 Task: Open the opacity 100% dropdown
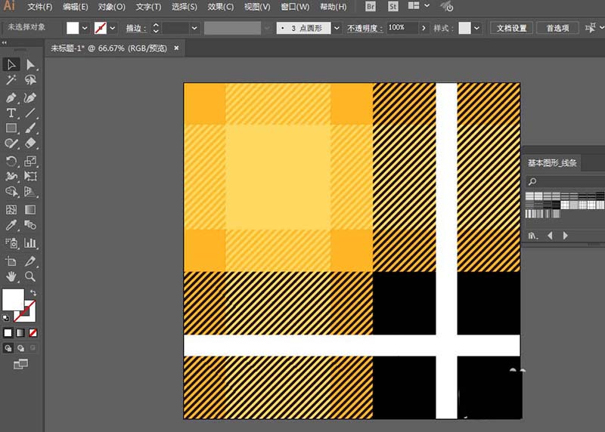click(x=414, y=28)
